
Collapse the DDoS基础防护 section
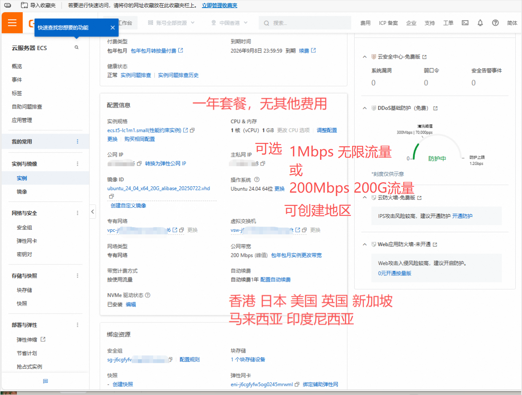point(365,108)
